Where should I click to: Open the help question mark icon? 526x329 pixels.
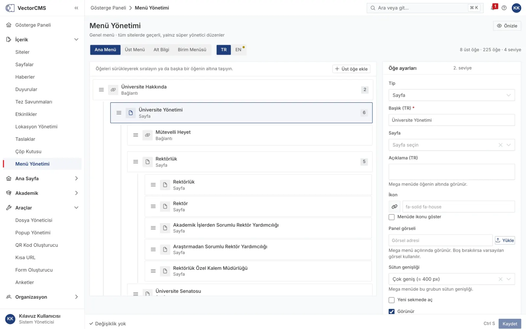pos(504,8)
